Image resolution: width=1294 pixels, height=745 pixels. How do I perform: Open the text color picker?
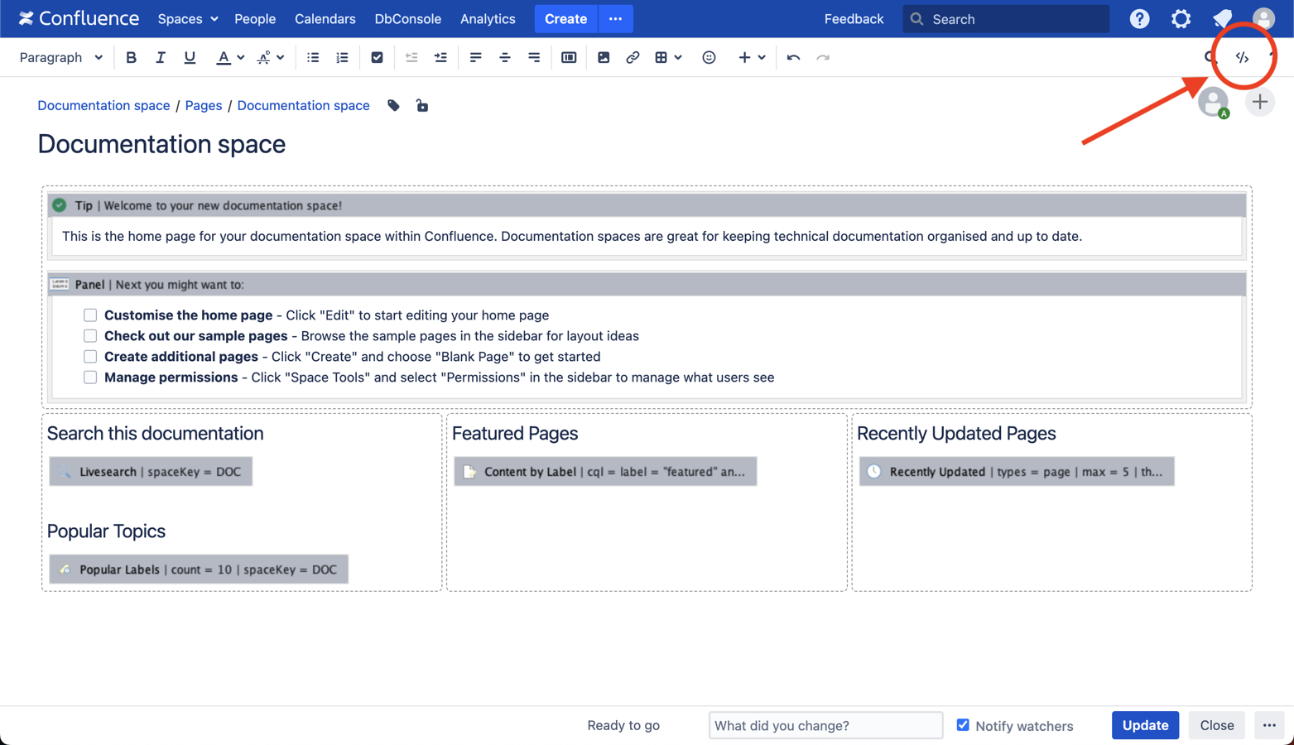coord(240,57)
